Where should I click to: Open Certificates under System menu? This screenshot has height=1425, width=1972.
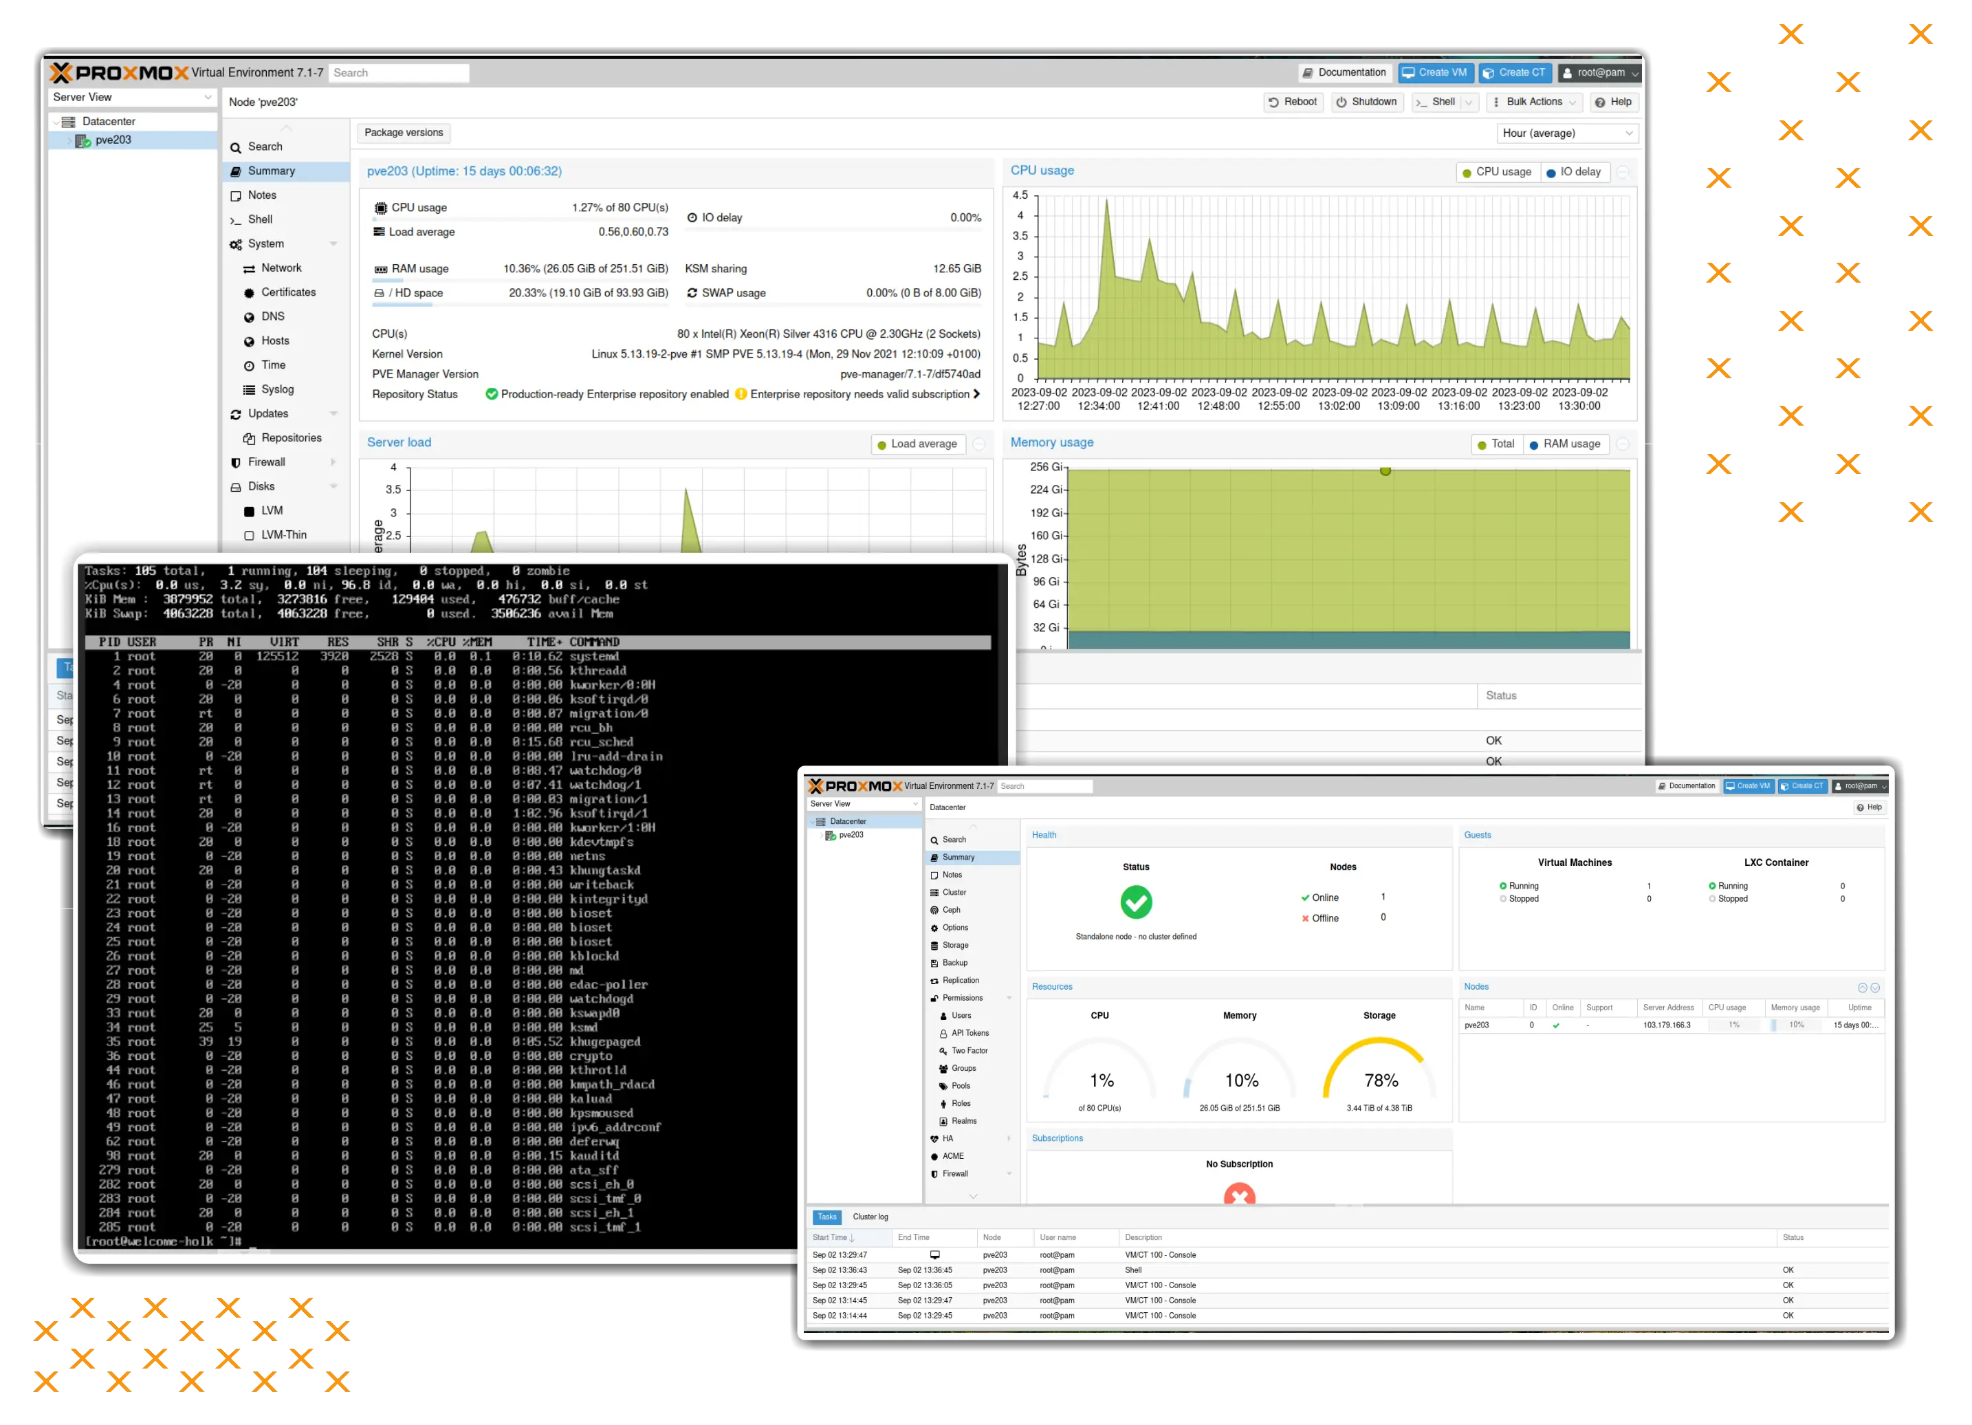(289, 293)
